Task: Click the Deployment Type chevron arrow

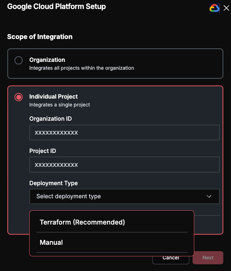Action: coord(209,196)
